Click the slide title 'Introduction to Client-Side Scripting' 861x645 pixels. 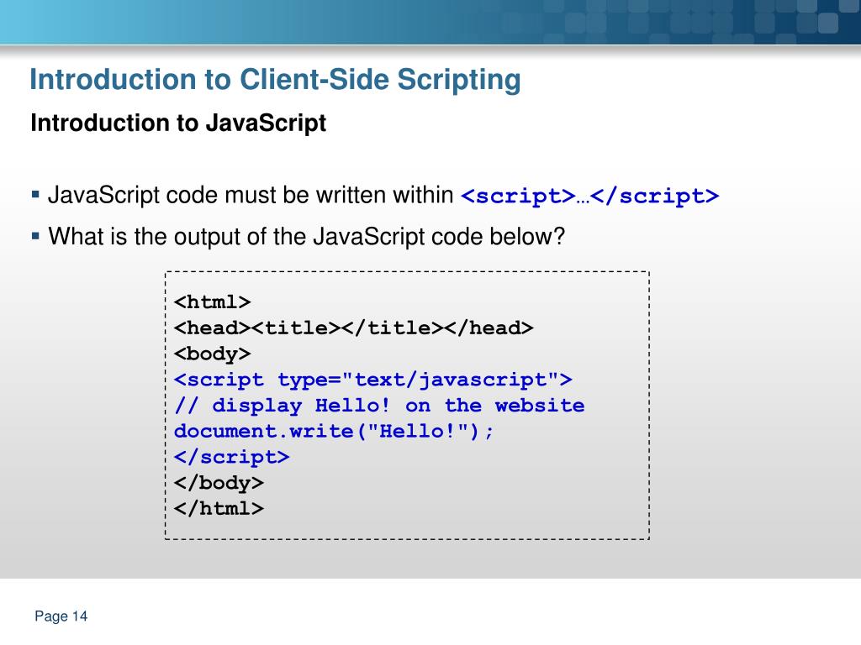[x=275, y=80]
